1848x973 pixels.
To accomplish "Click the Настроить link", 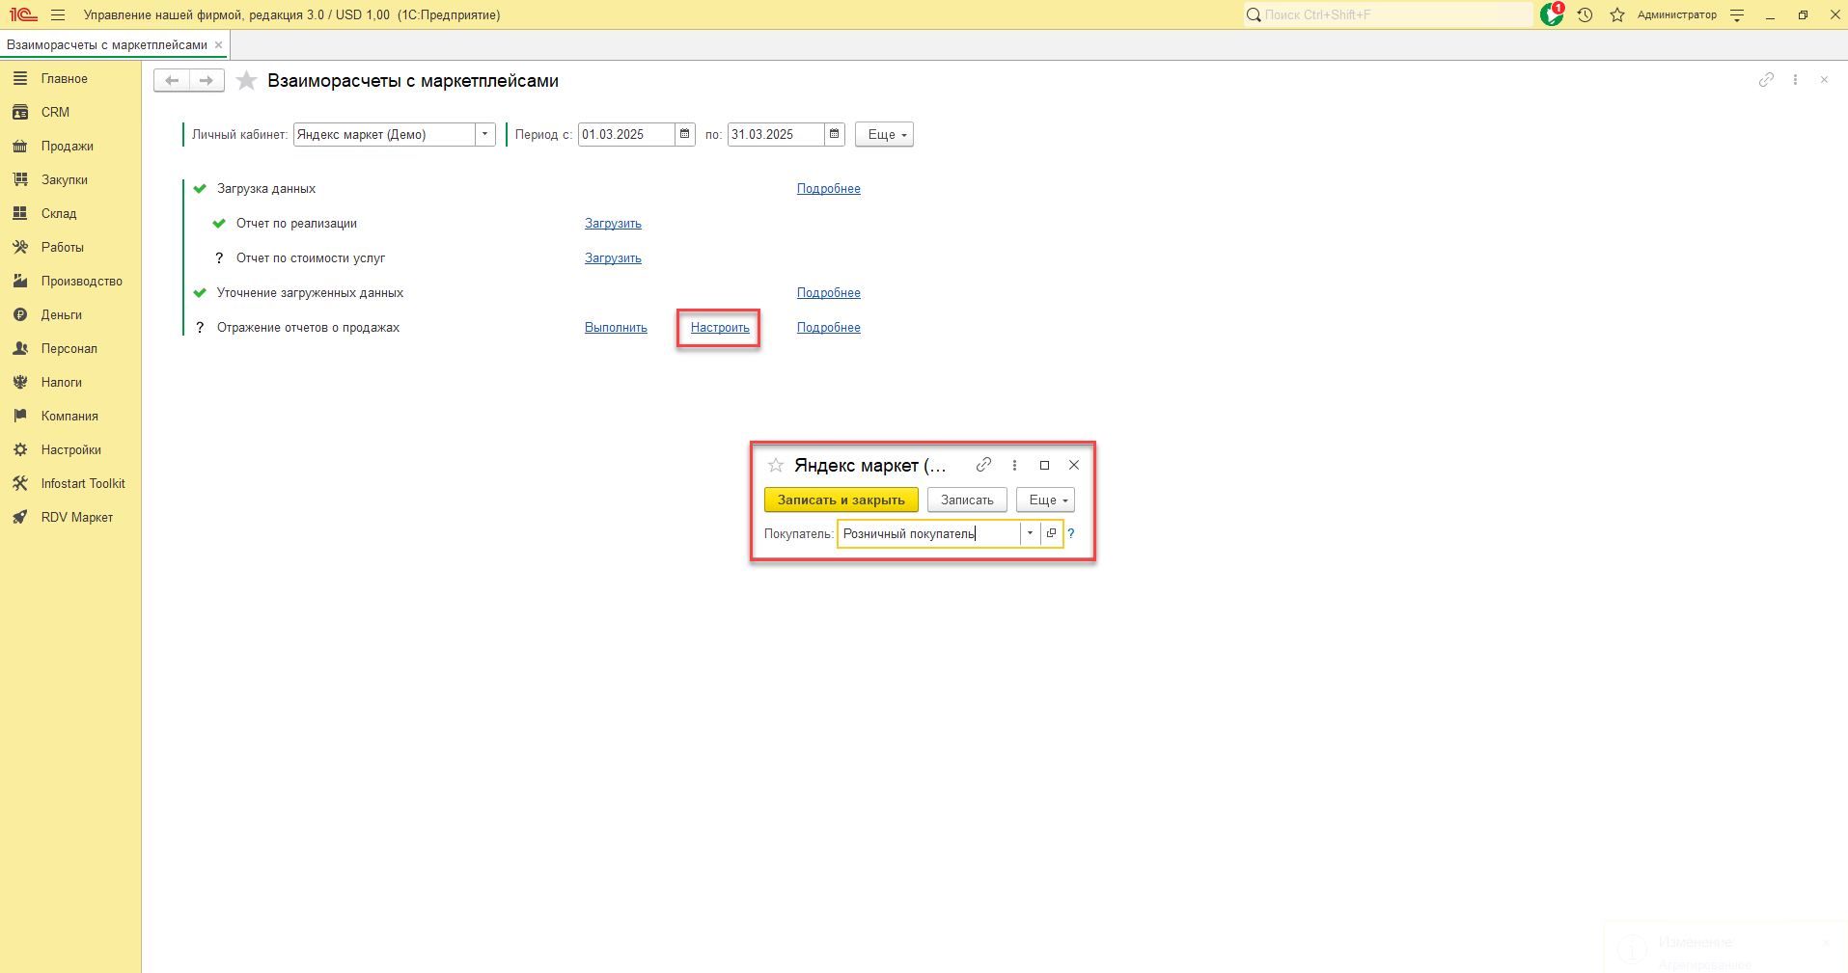I will [720, 328].
